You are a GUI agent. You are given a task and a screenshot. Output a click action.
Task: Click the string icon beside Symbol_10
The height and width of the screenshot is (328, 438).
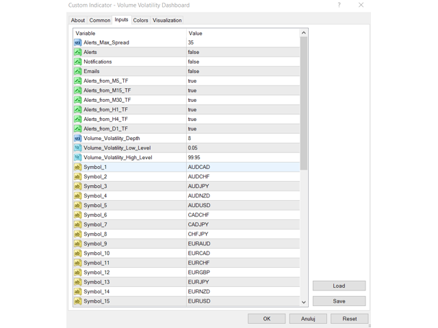77,254
